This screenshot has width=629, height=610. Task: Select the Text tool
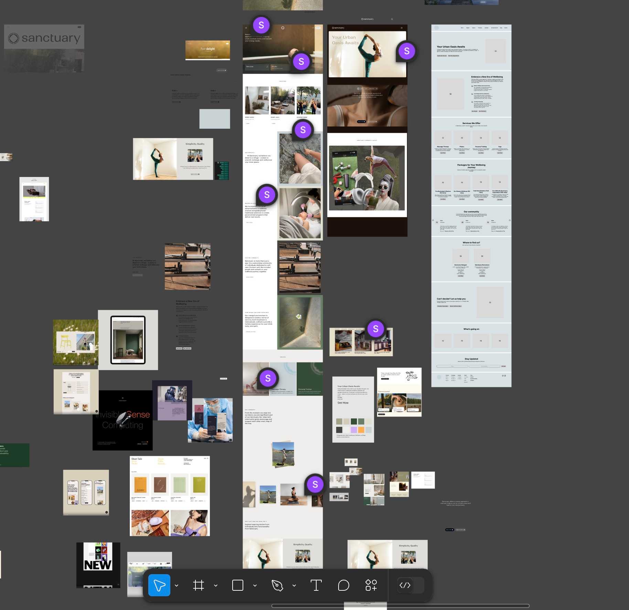(316, 585)
